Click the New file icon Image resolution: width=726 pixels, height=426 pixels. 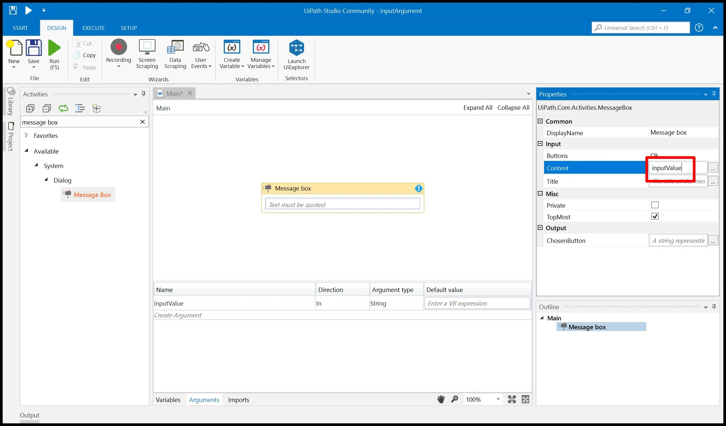coord(14,47)
